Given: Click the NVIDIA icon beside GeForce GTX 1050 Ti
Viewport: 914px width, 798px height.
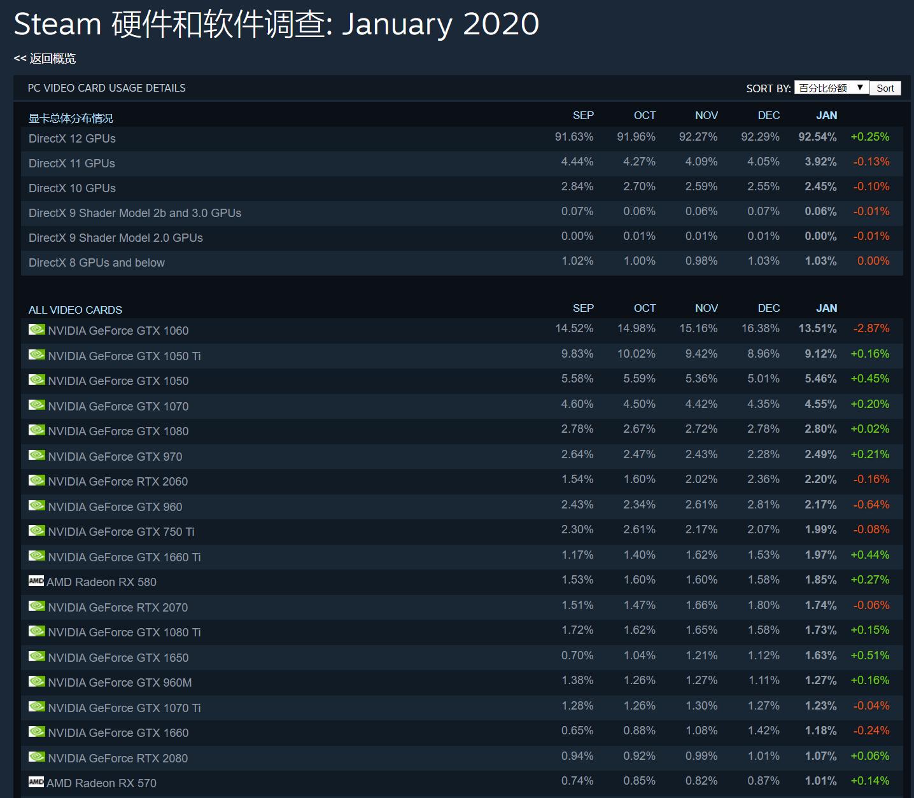Looking at the screenshot, I should (x=36, y=354).
